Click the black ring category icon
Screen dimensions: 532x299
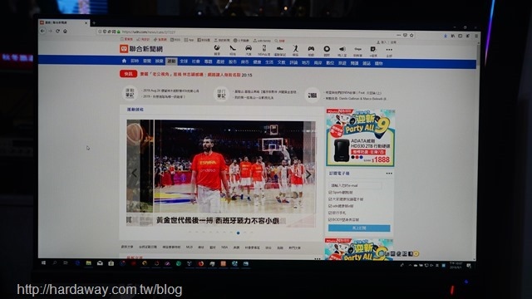tap(327, 49)
